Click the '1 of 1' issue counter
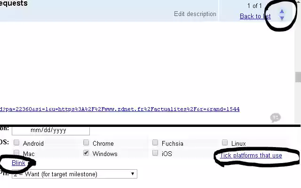 click(x=254, y=6)
